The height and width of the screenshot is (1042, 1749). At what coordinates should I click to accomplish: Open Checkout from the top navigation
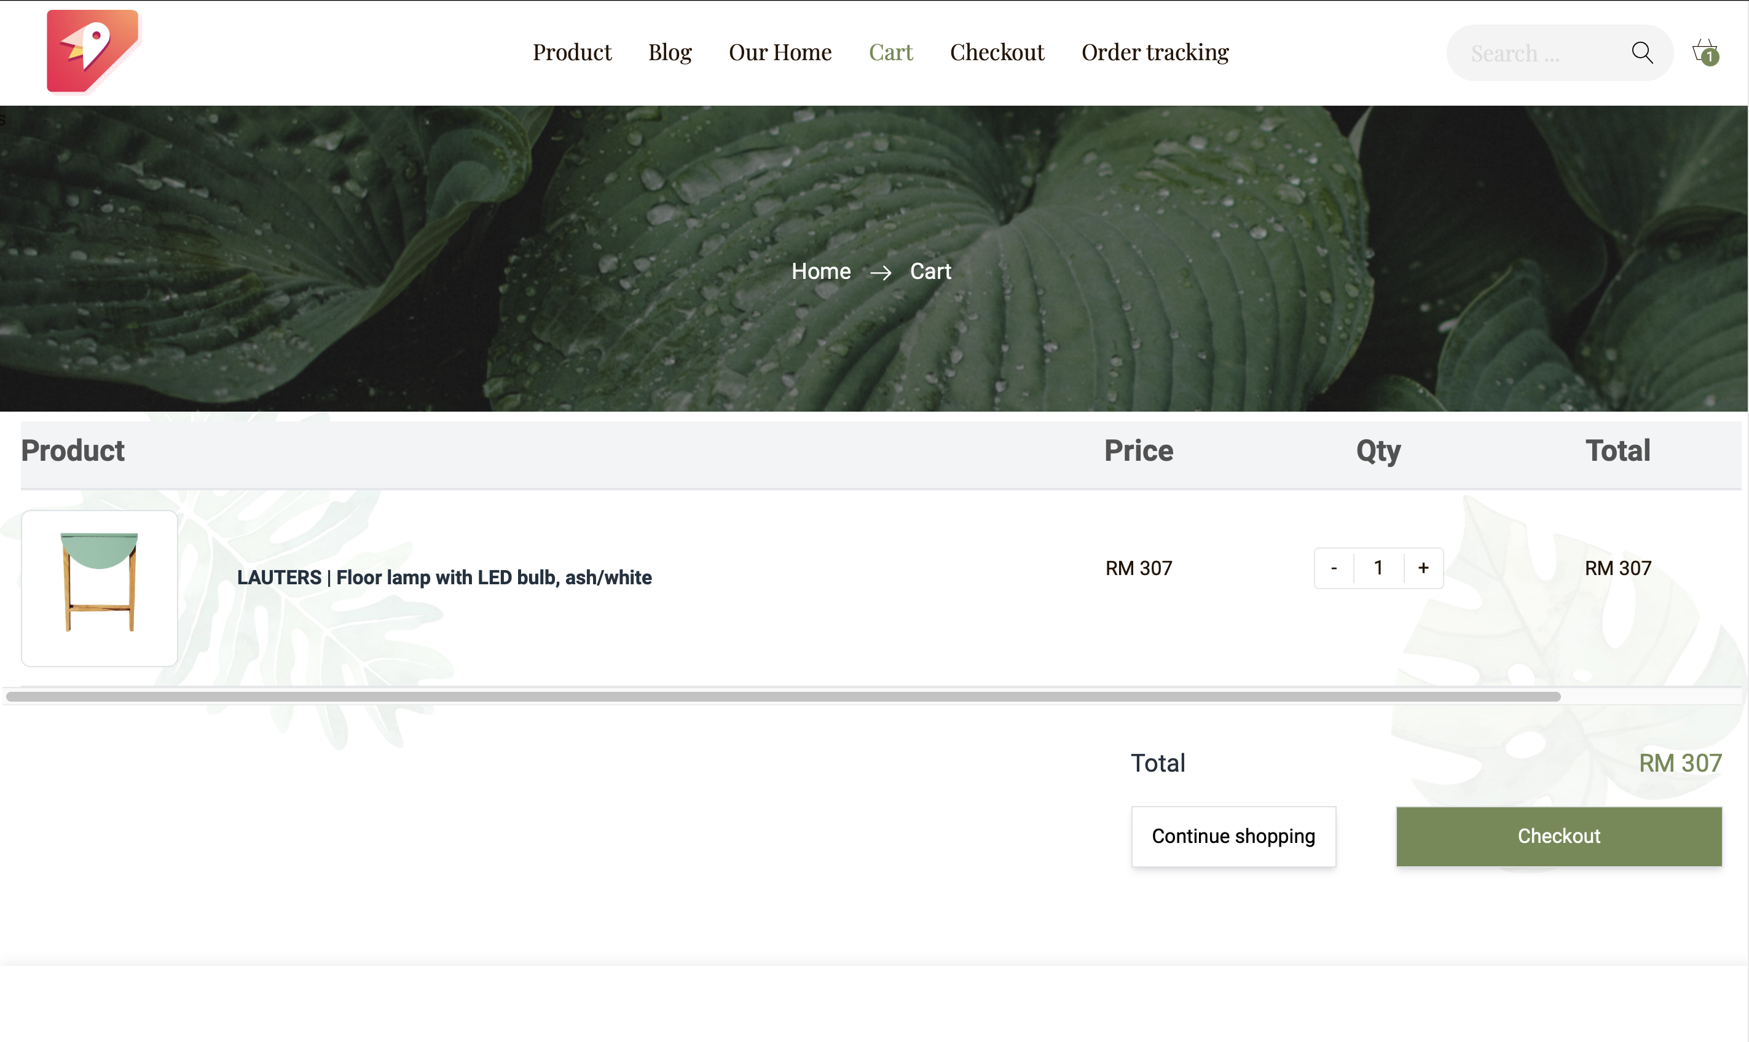click(997, 53)
